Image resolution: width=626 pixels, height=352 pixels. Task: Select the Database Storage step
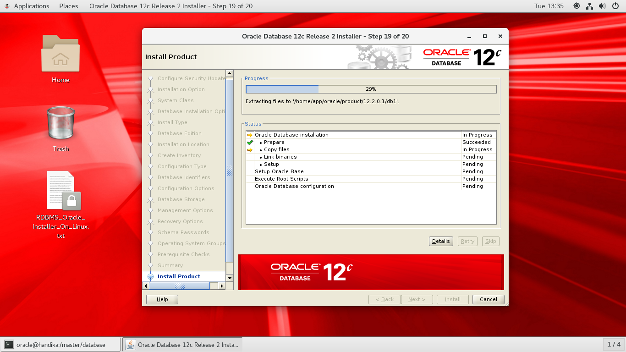181,199
